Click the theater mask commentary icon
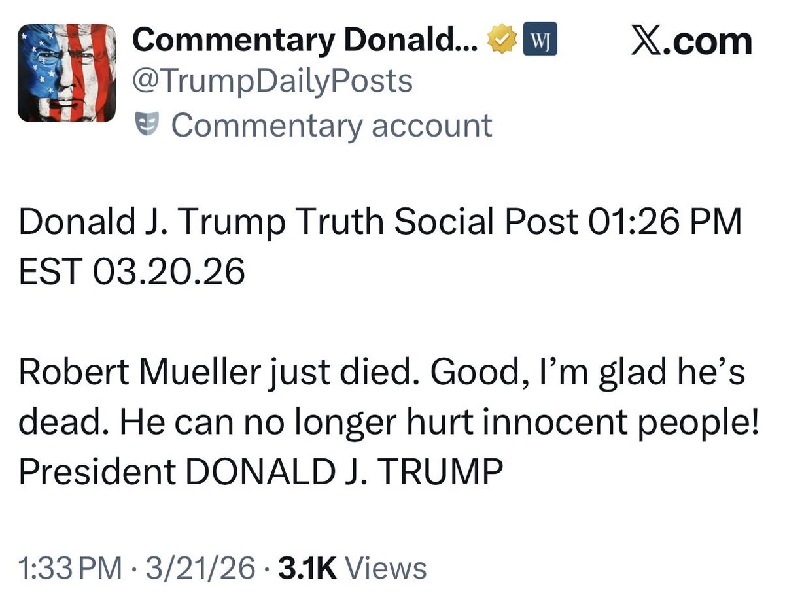 click(x=147, y=124)
